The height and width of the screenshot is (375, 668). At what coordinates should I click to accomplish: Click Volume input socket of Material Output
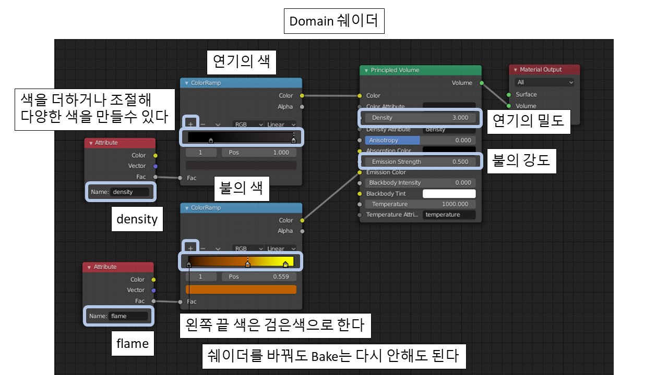tap(509, 106)
